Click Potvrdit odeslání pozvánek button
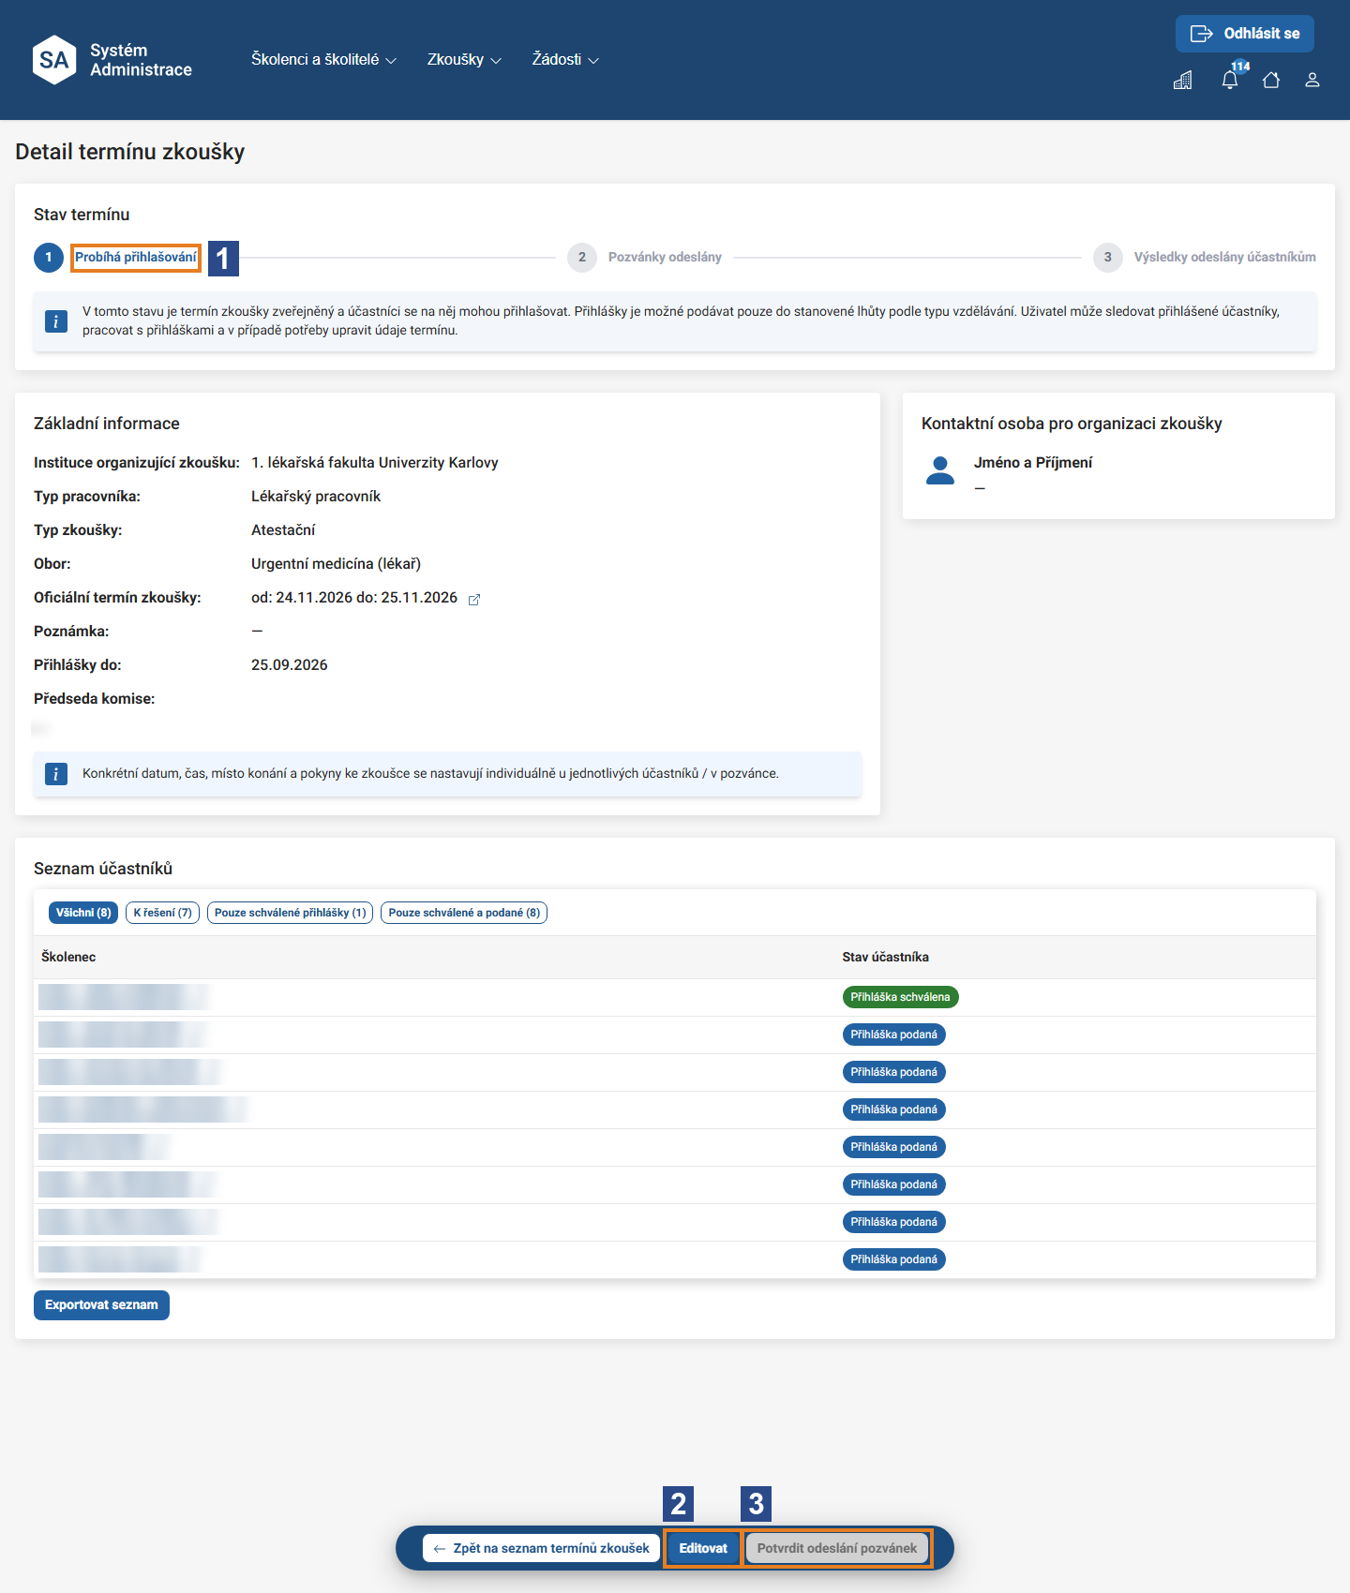This screenshot has height=1593, width=1350. [x=837, y=1548]
